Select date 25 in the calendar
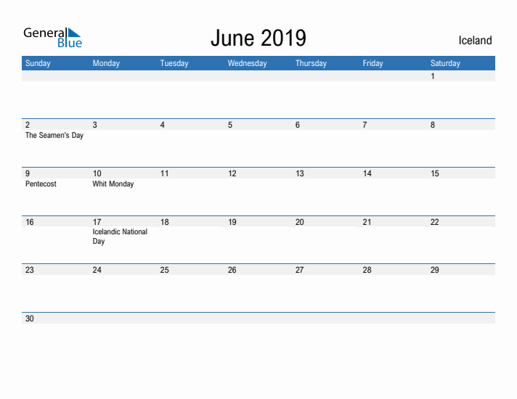The width and height of the screenshot is (517, 399). (x=165, y=270)
